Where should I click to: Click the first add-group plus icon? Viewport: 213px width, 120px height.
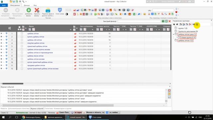click(x=174, y=24)
